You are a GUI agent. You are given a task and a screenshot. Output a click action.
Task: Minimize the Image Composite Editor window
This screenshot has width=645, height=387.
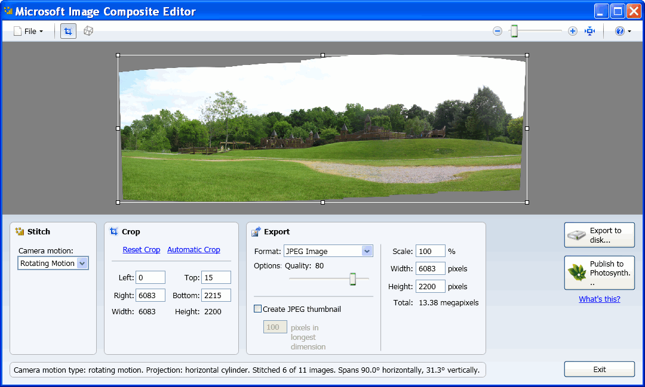pos(601,11)
